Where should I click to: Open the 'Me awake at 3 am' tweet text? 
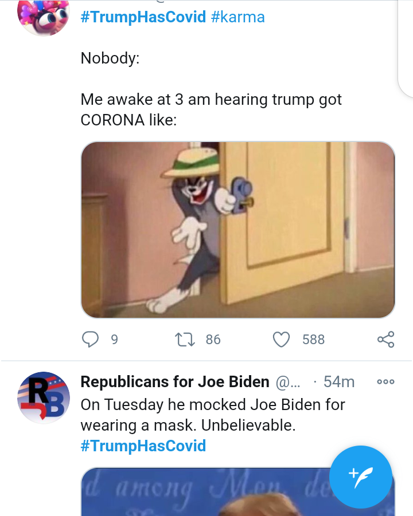pos(211,109)
